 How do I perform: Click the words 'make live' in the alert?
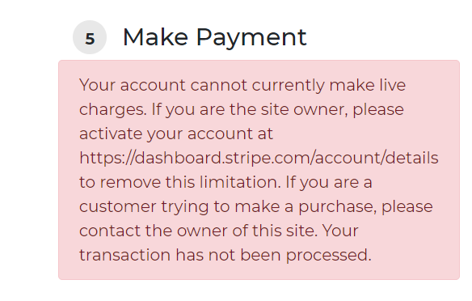point(368,85)
